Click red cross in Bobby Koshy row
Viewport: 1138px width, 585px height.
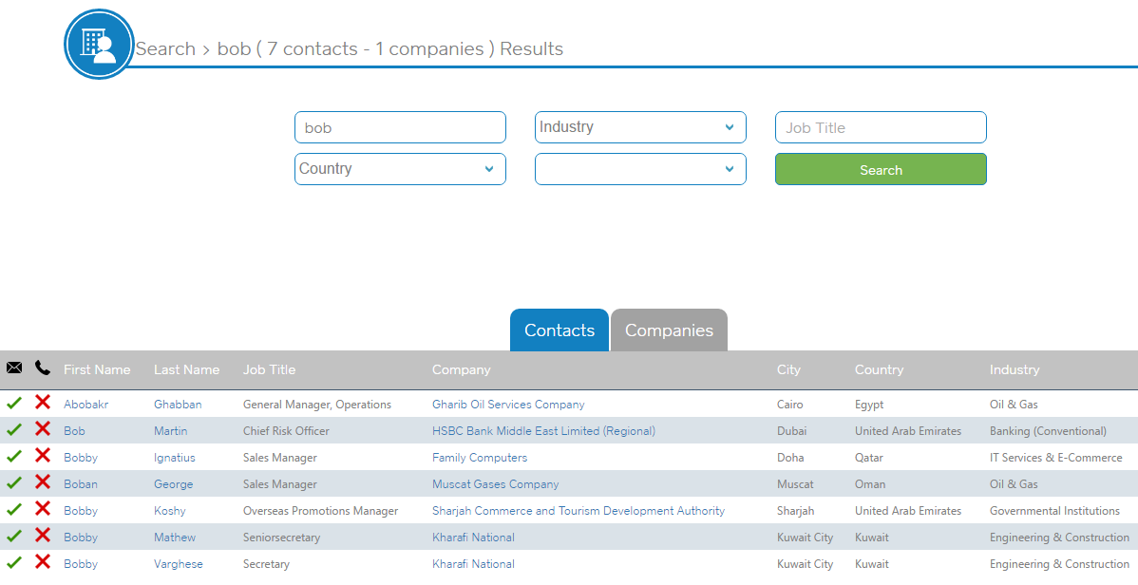tap(43, 509)
